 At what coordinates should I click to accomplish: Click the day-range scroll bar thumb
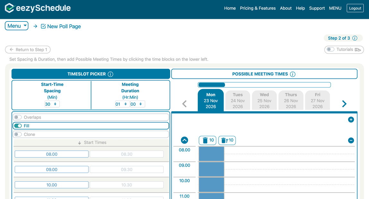pos(211,85)
